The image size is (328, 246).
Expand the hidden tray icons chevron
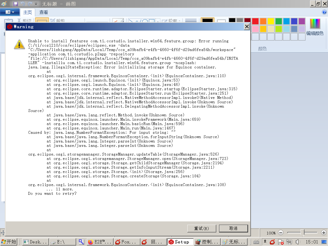coord(265,241)
